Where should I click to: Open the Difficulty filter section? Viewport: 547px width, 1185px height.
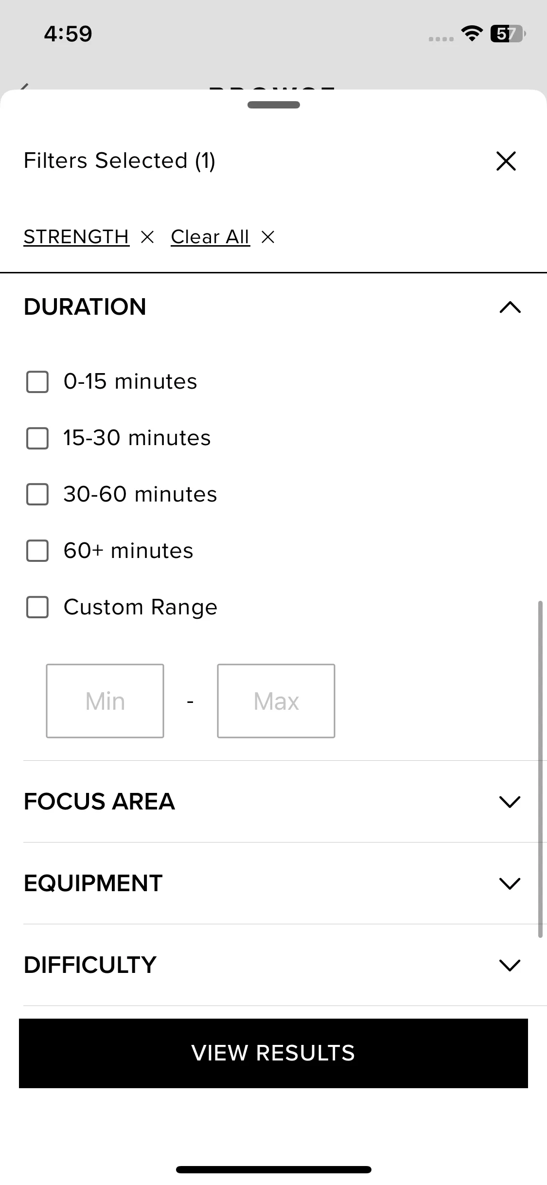(510, 965)
